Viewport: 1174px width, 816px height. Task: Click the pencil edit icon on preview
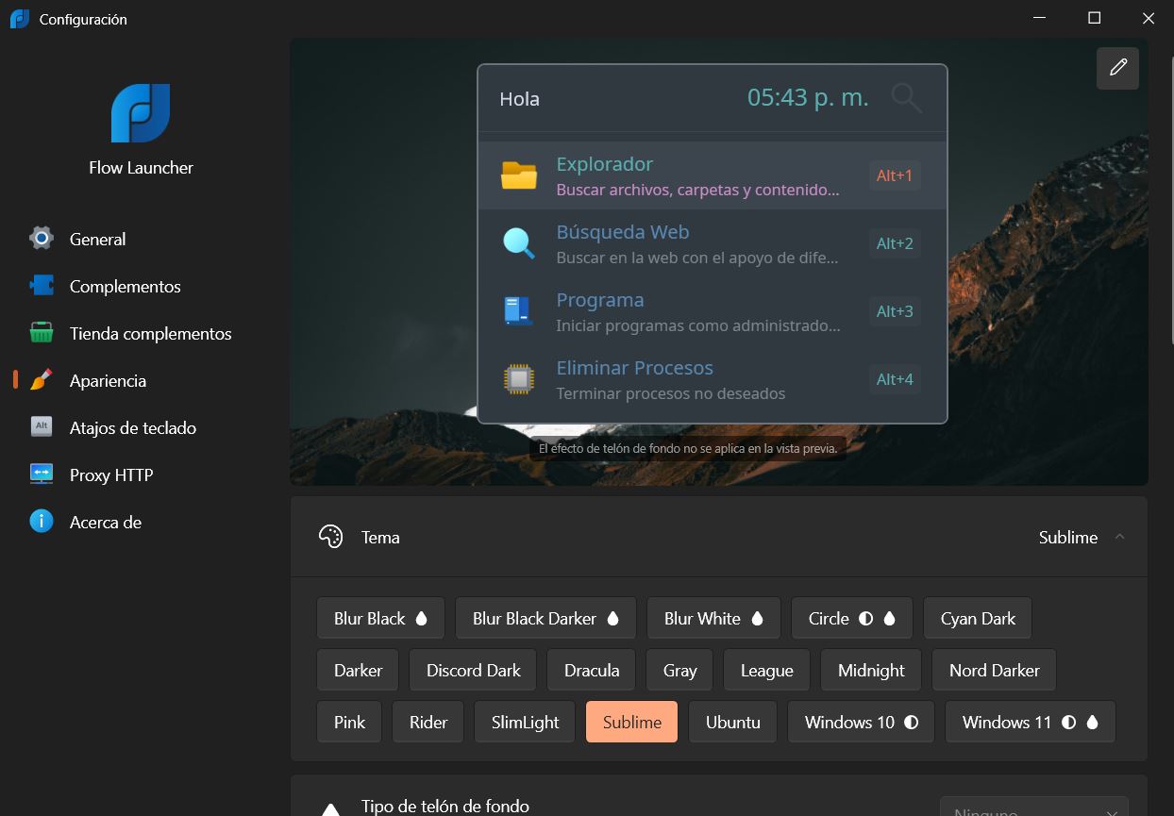click(1118, 68)
